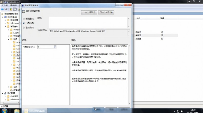Click the 本地组策略编辑器 taskbar button
The image size is (203, 113).
click(35, 111)
